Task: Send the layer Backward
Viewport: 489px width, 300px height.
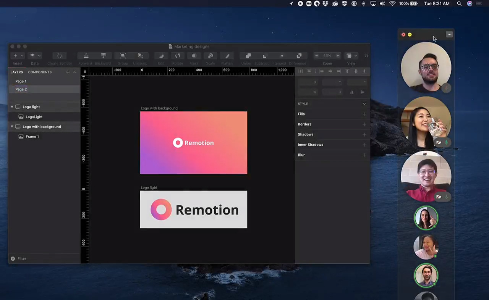Action: click(x=103, y=56)
